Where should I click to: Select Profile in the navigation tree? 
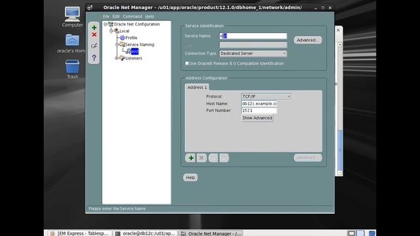point(131,38)
